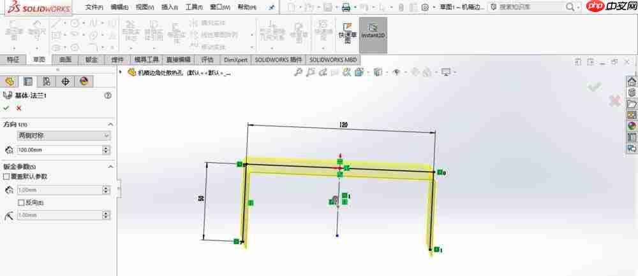This screenshot has width=638, height=276.
Task: Open dropdown arrow next to Hide/Show eye icon
Action: 404,72
